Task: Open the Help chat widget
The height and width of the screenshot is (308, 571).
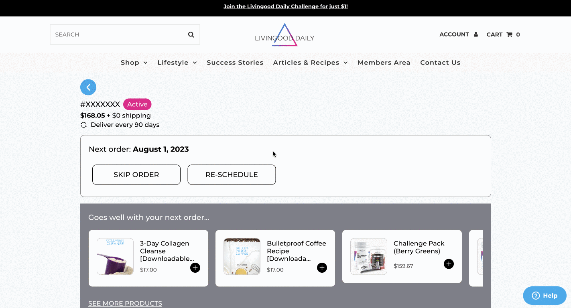Action: pos(545,296)
